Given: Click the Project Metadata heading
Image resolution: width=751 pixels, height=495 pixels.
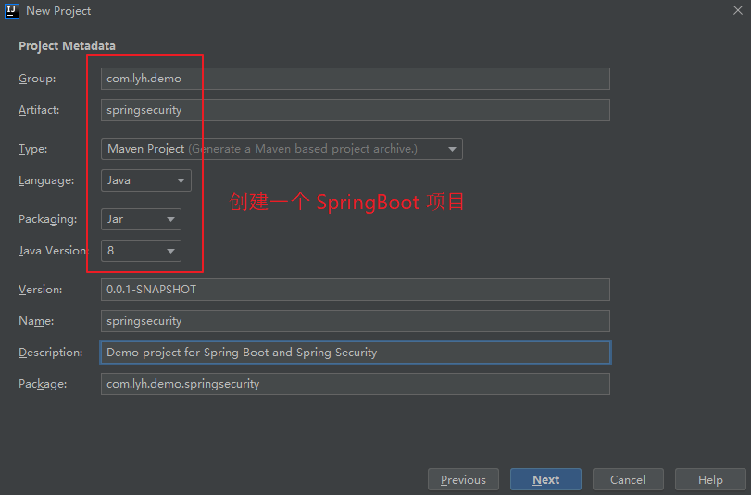Looking at the screenshot, I should point(67,46).
